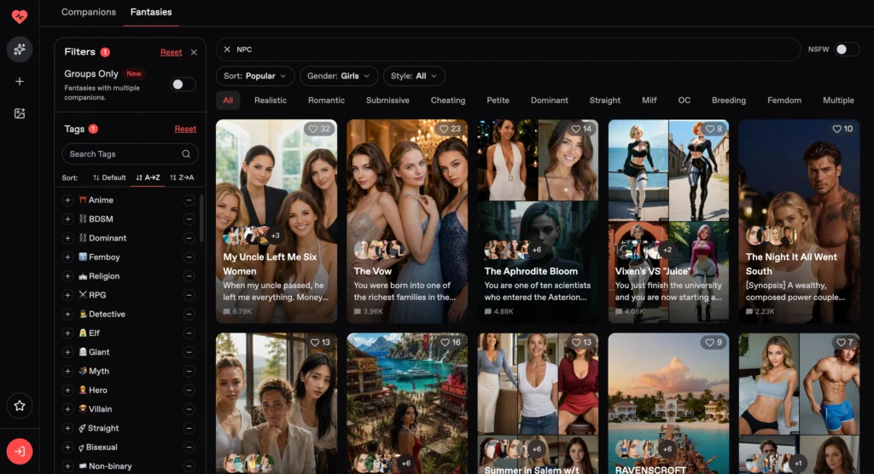Open The Aphrodite Bloom fantasy card
Screen dimensions: 874x474
coord(538,221)
